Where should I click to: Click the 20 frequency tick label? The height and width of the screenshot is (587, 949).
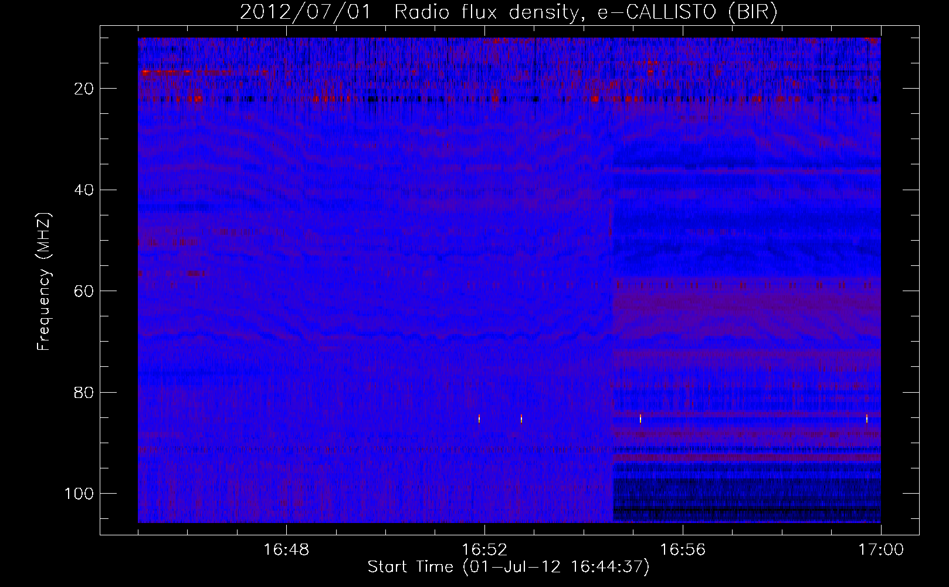tap(84, 89)
